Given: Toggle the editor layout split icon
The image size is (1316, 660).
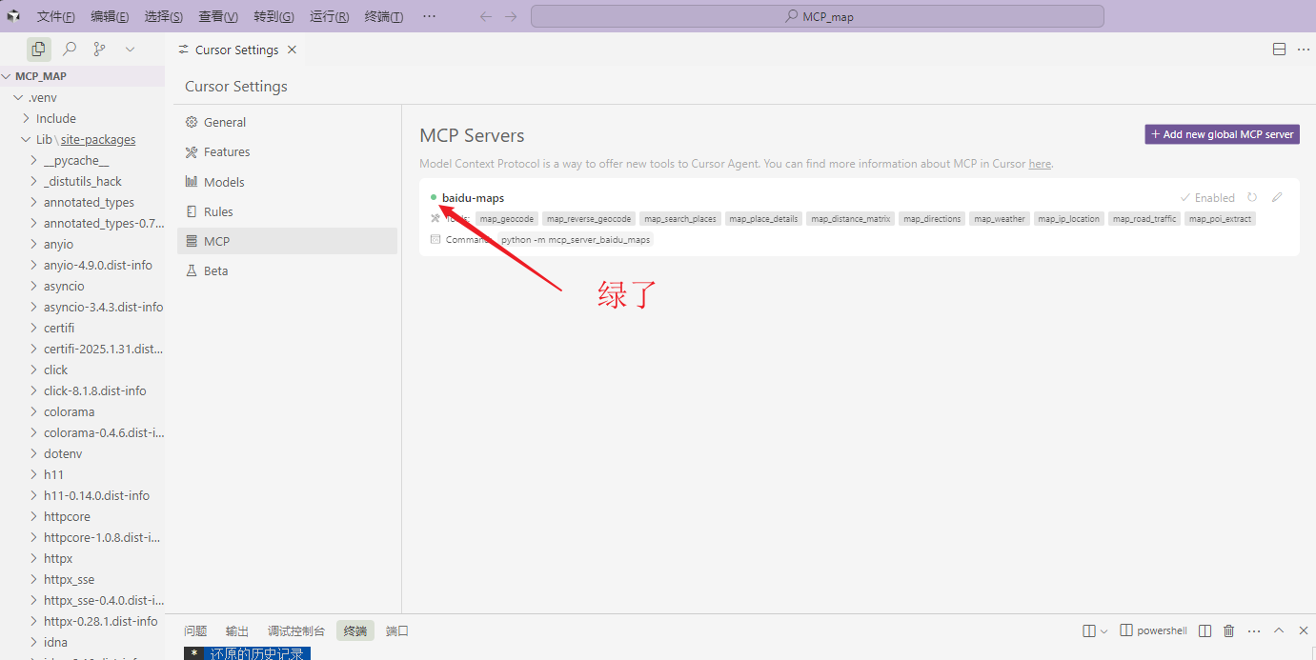Looking at the screenshot, I should [x=1280, y=50].
